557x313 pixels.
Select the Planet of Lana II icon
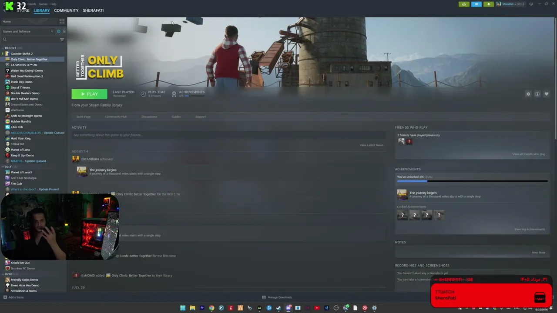click(x=7, y=172)
